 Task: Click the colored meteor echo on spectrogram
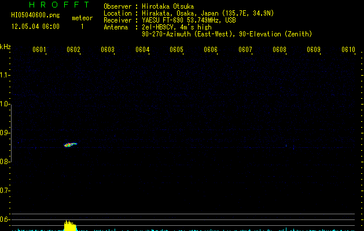tap(71, 144)
